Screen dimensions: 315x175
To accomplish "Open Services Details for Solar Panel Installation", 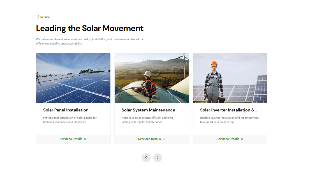I will pos(73,139).
